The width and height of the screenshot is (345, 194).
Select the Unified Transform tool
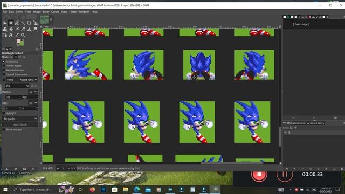35,23
